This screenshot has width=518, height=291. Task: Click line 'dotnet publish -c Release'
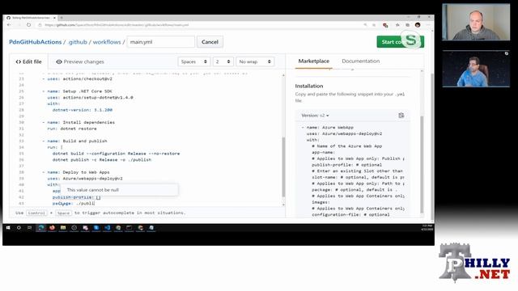click(x=102, y=160)
